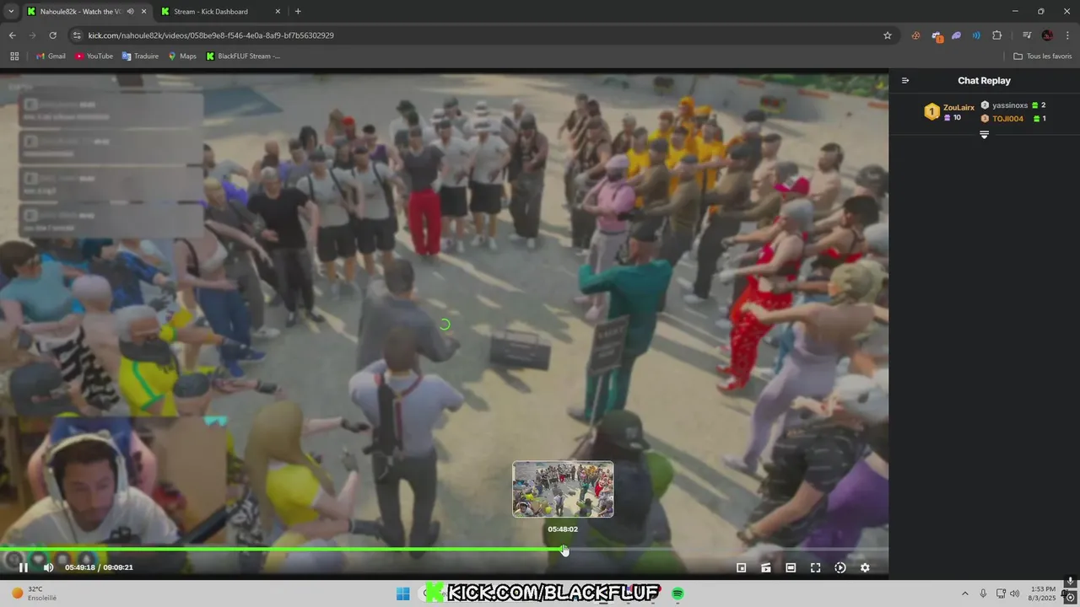Open the BlackFLUF Stream bookmark
Screen dimensions: 1080x607
pyautogui.click(x=243, y=56)
